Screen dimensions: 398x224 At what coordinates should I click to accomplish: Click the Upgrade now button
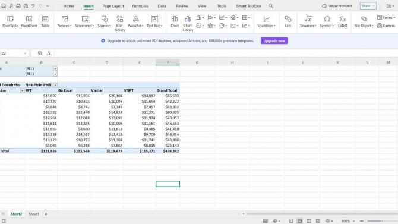click(274, 40)
